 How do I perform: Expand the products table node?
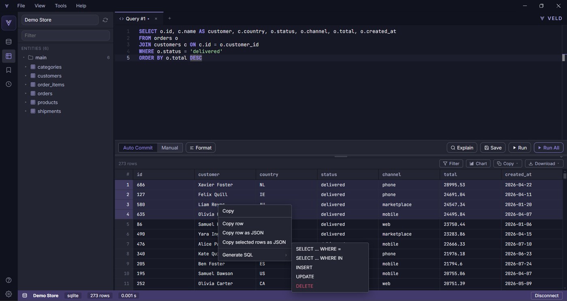pos(26,102)
